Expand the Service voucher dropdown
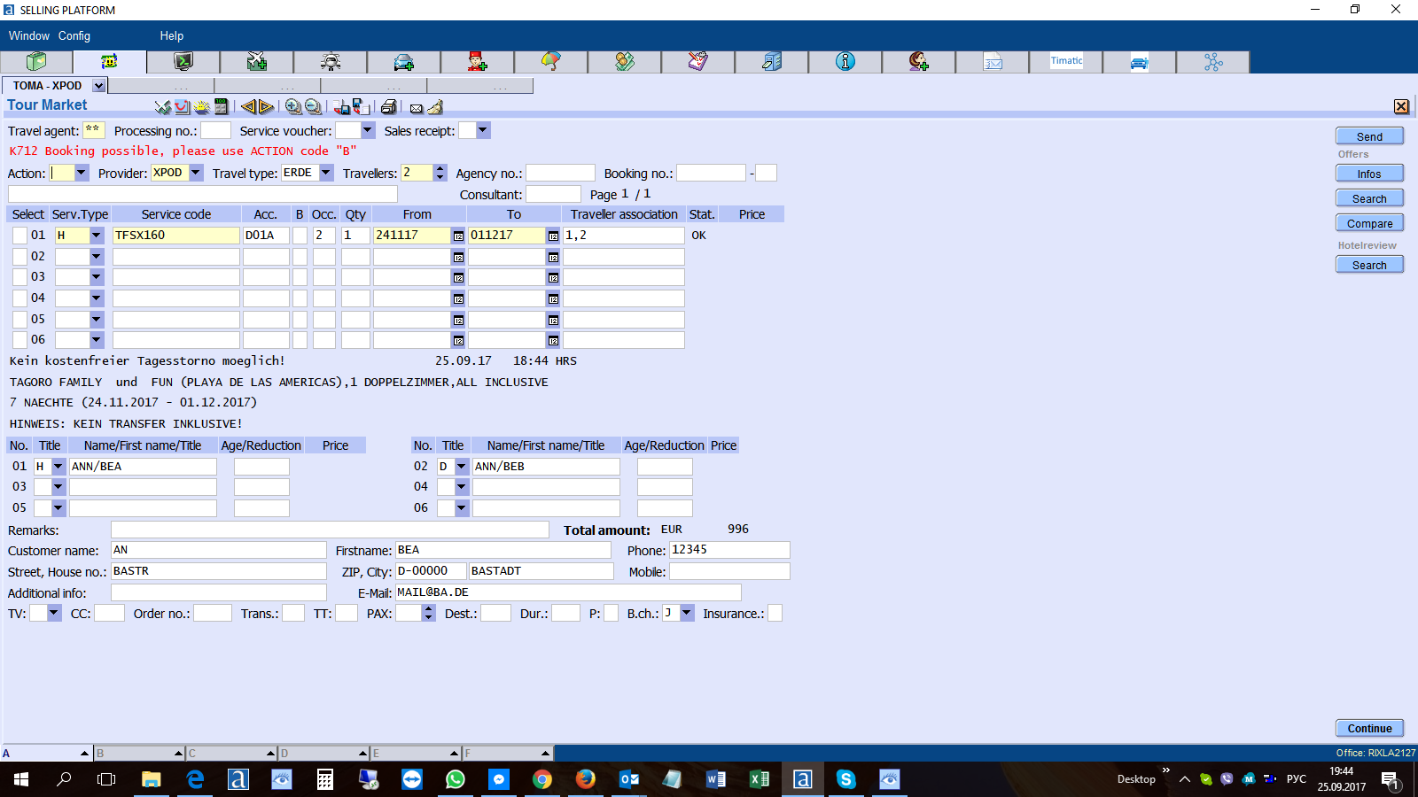 pos(368,131)
